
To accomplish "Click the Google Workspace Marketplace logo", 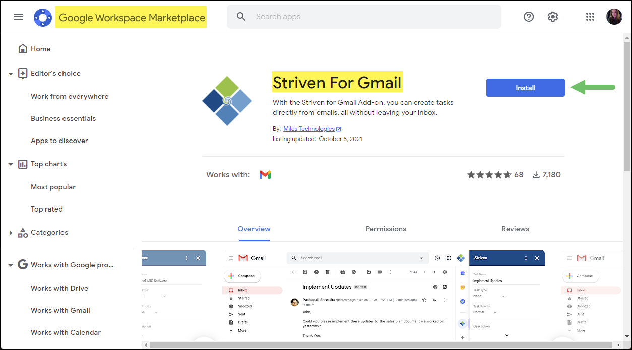I will 43,17.
